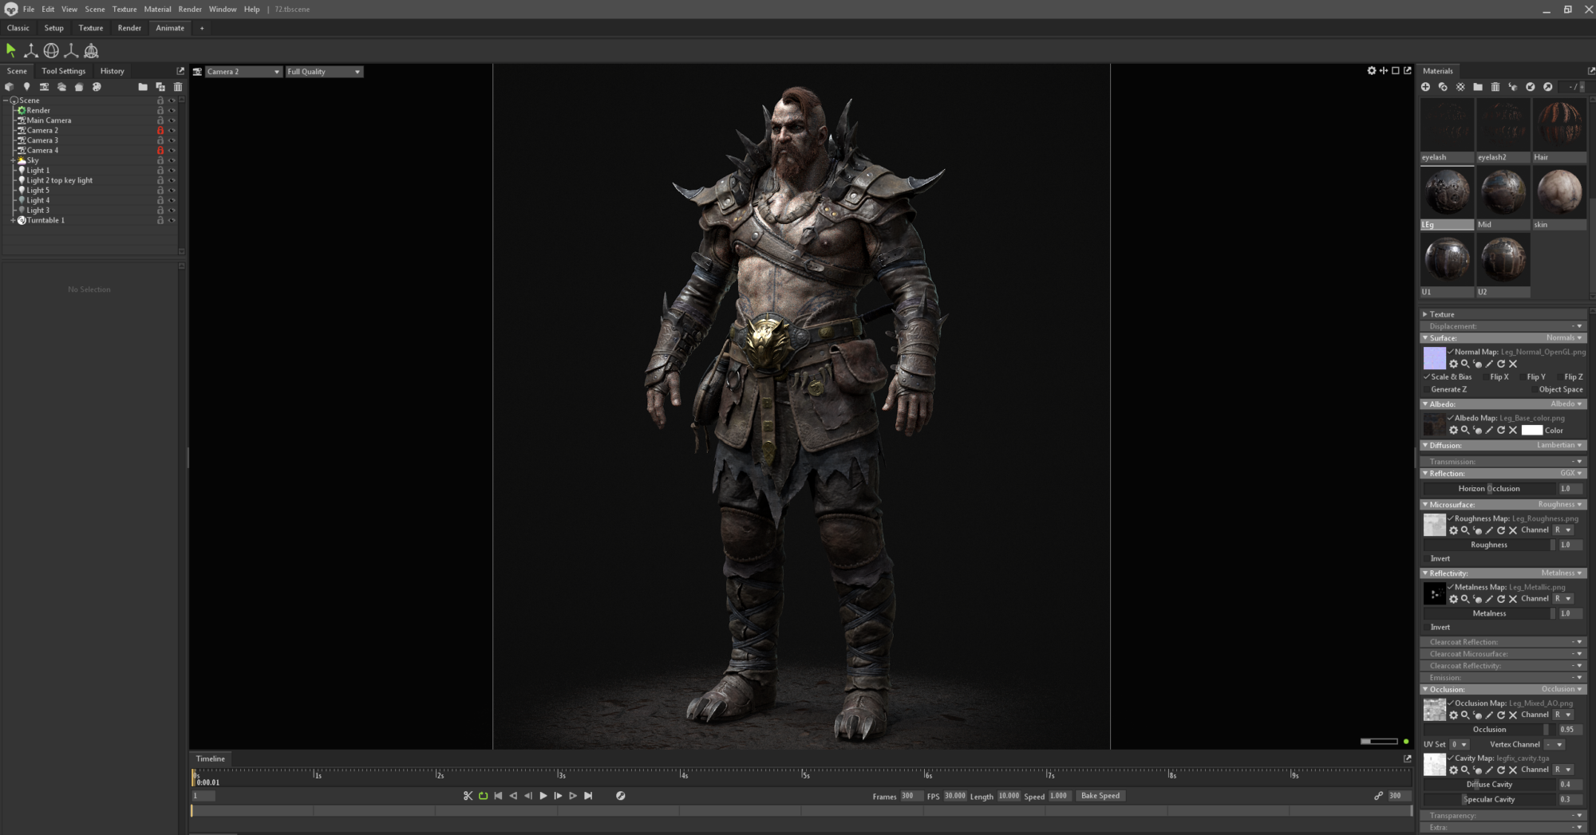This screenshot has width=1596, height=835.
Task: Click the scissors icon in timeline
Action: click(468, 796)
